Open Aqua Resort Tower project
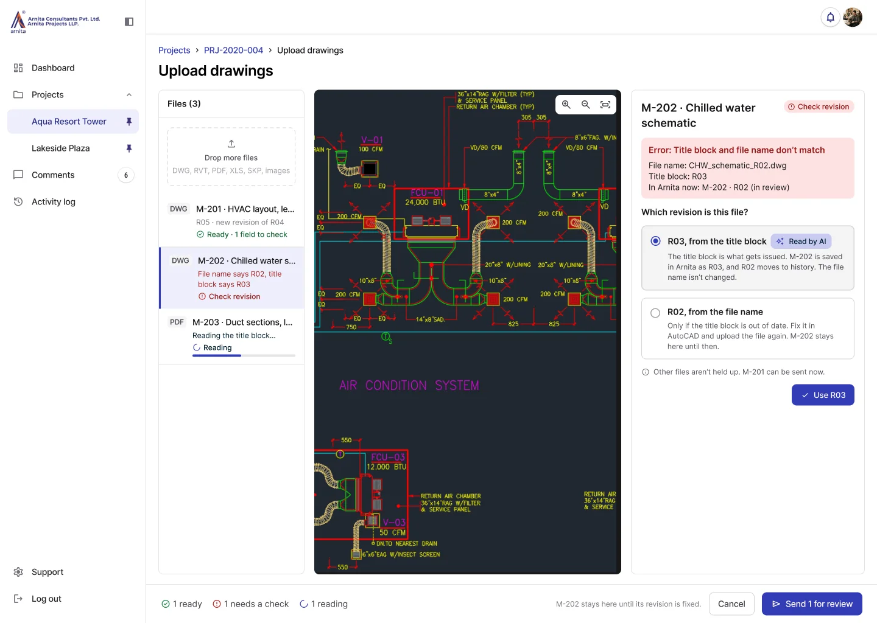Image resolution: width=877 pixels, height=623 pixels. [73, 122]
